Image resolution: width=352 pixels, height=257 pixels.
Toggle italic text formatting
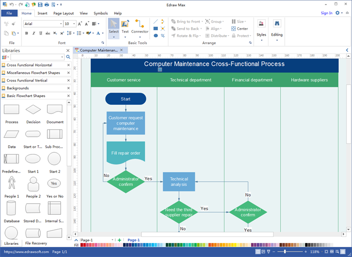coord(33,33)
